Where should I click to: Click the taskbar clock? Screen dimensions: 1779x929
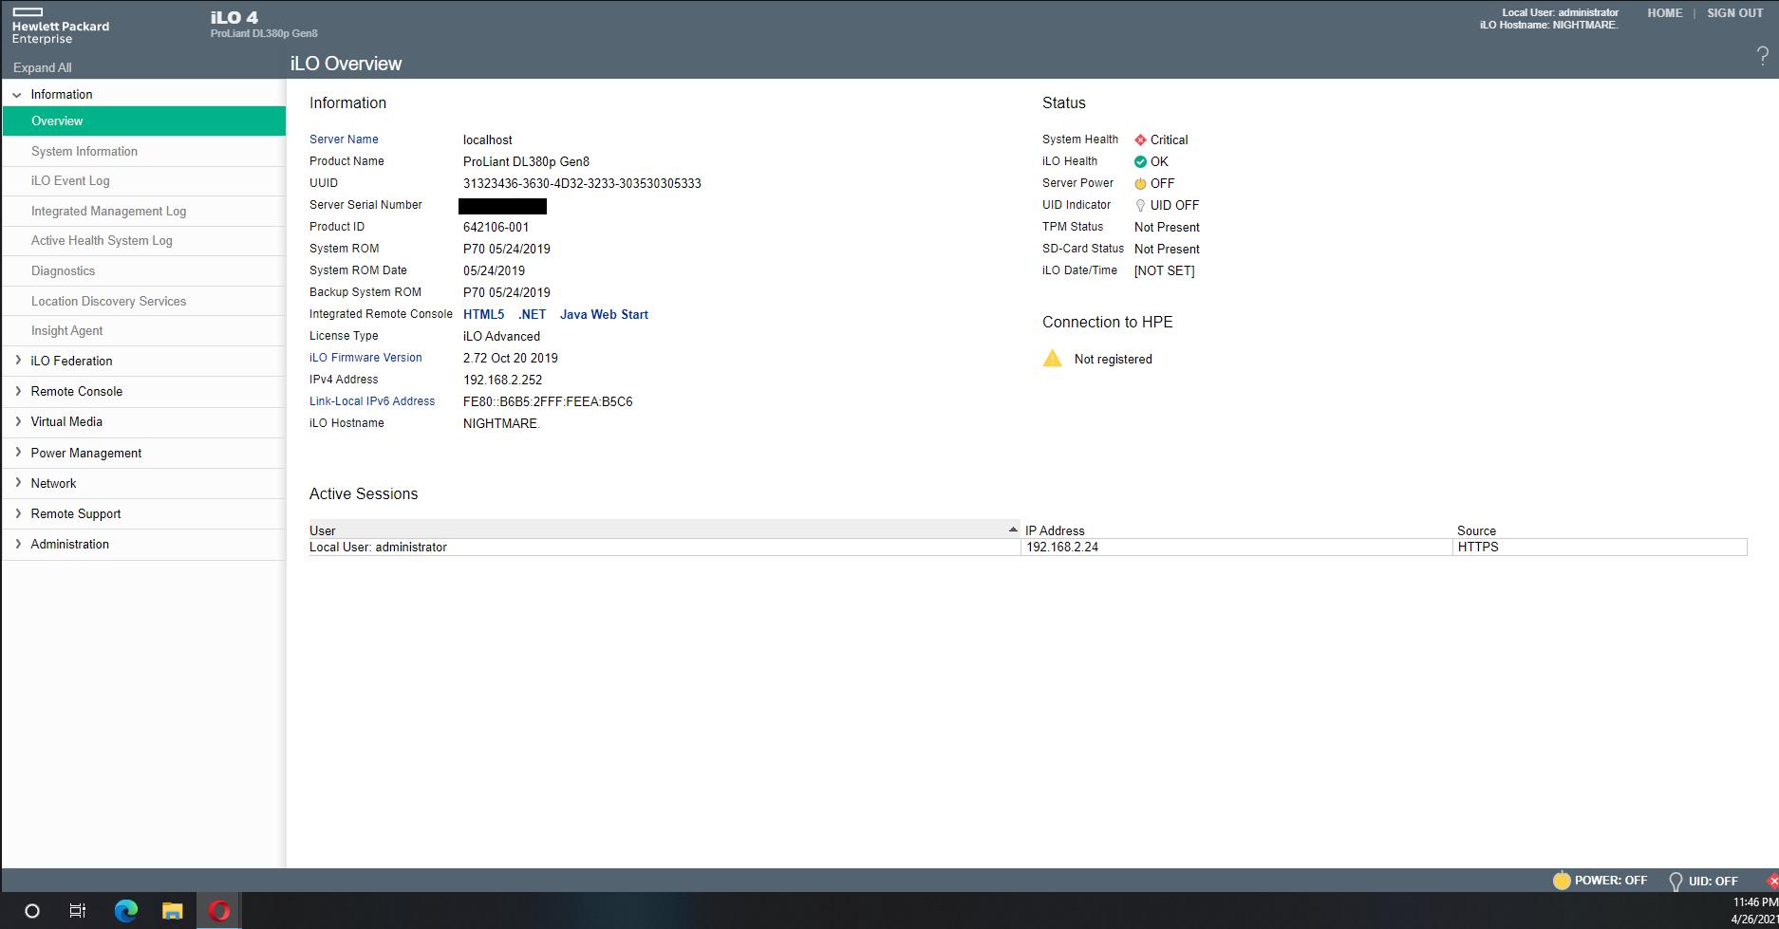(1755, 911)
